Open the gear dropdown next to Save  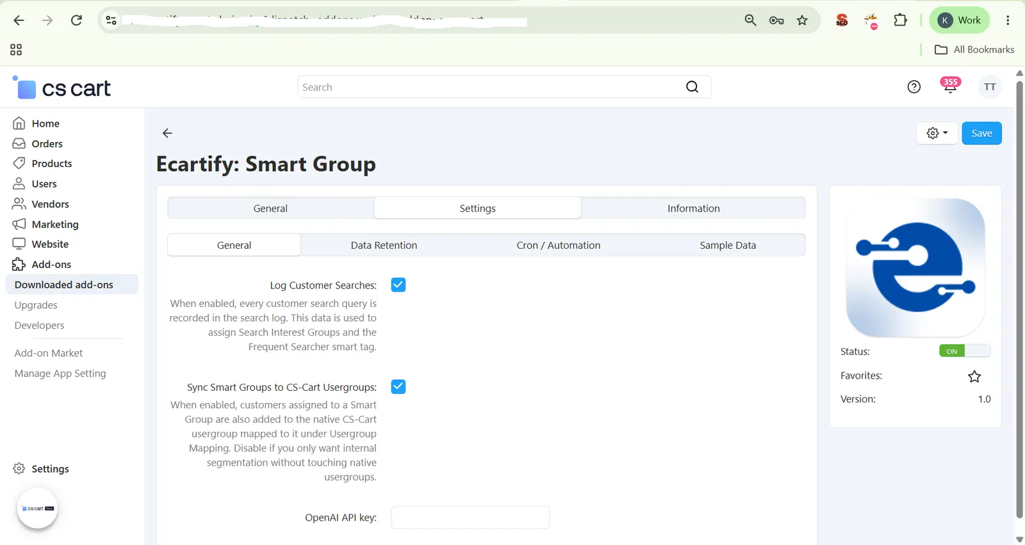937,133
